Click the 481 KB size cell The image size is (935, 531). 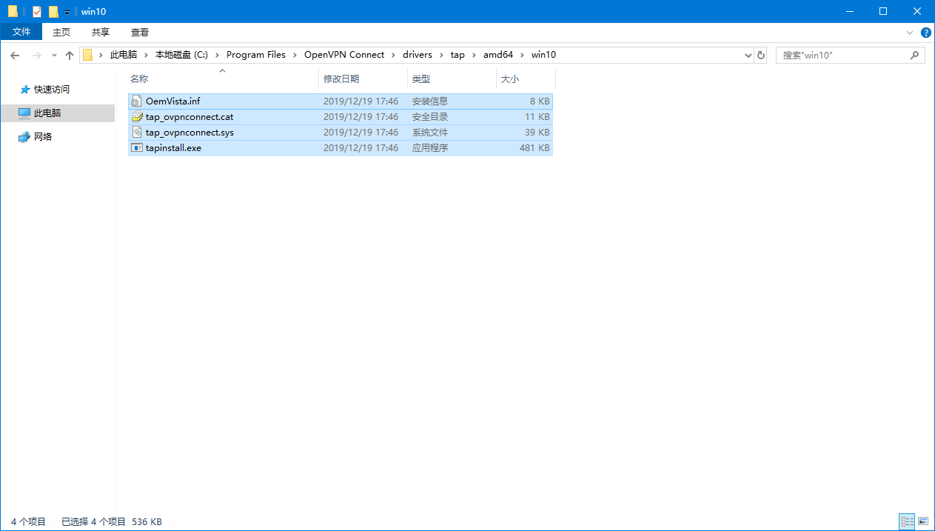(534, 148)
